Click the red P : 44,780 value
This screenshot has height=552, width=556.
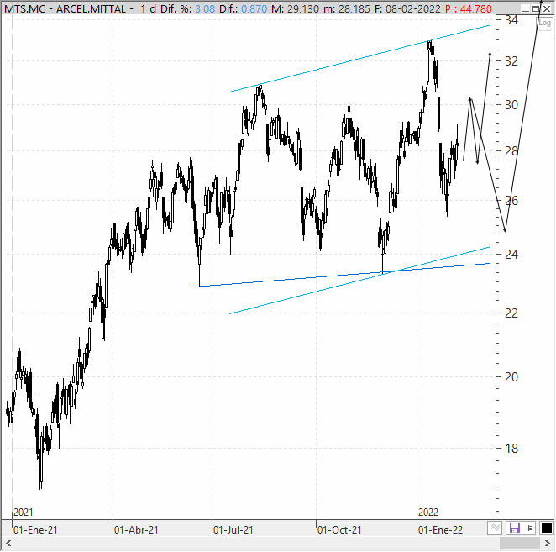click(468, 9)
